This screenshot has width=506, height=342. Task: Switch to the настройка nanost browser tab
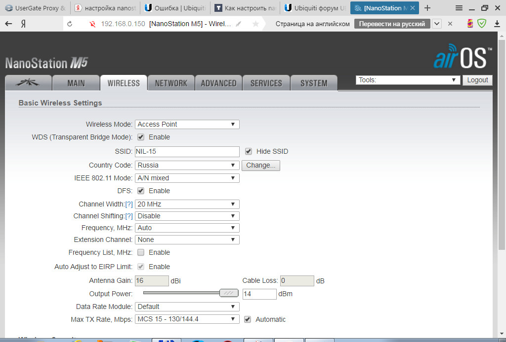(x=106, y=8)
